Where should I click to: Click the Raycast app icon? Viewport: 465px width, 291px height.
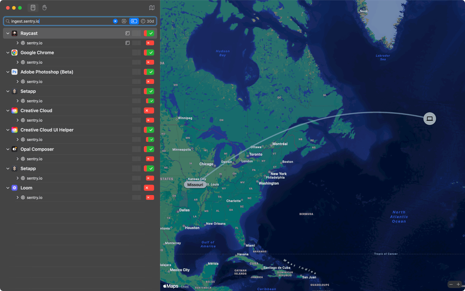14,33
